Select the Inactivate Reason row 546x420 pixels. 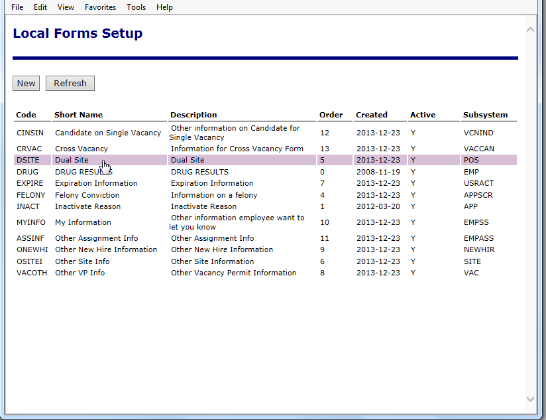87,206
